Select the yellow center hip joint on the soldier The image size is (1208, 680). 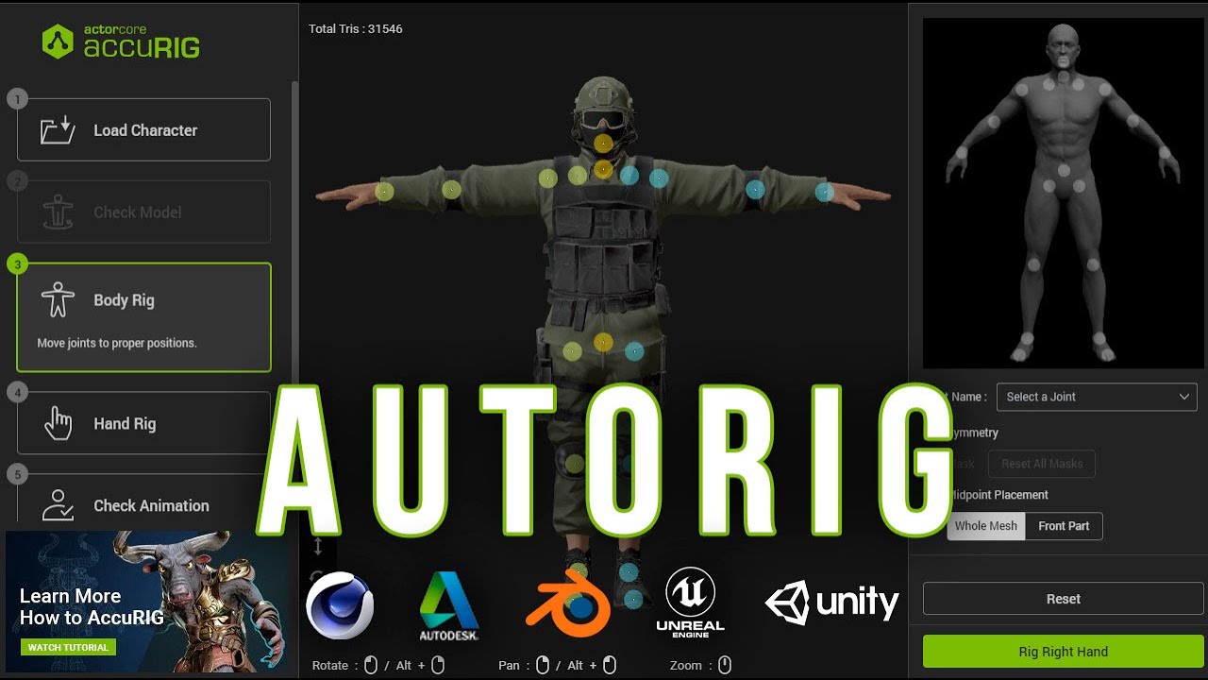coord(603,342)
